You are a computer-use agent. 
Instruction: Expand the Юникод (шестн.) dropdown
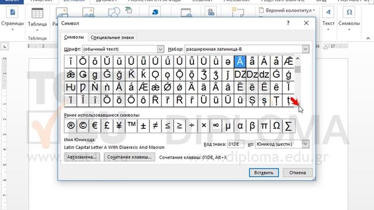[x=306, y=144]
